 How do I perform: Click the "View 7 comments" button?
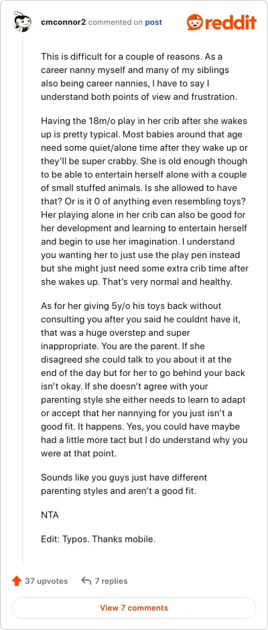click(x=134, y=607)
